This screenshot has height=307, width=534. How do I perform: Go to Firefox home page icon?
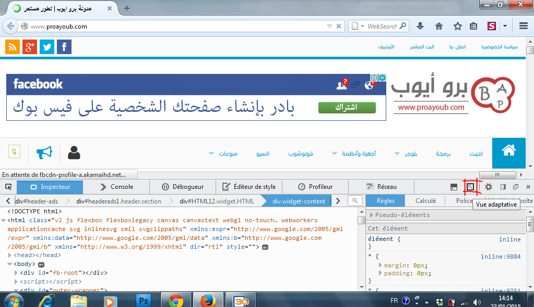tap(439, 26)
